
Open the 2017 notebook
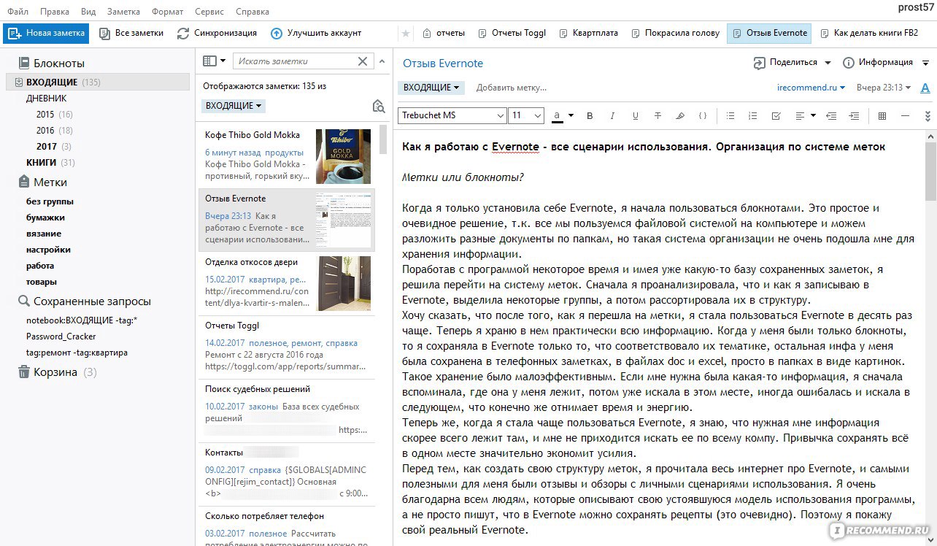pyautogui.click(x=53, y=147)
